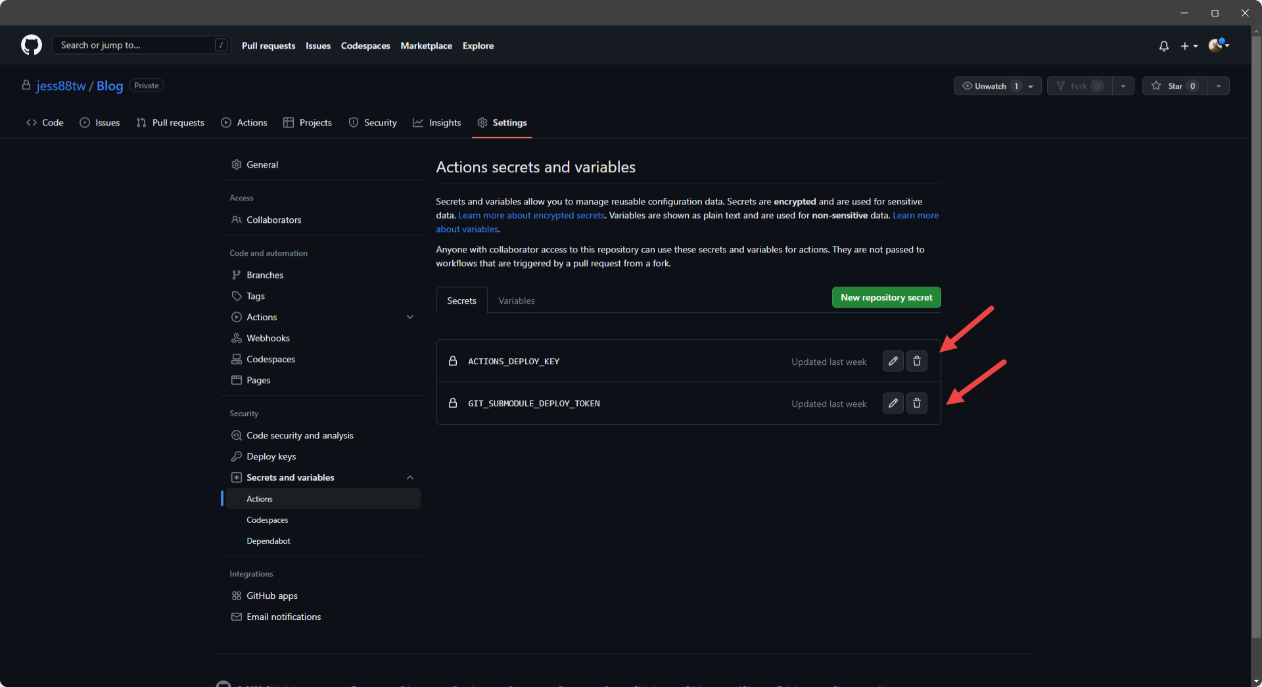1262x687 pixels.
Task: Click the Code security and analysis icon
Action: click(237, 436)
